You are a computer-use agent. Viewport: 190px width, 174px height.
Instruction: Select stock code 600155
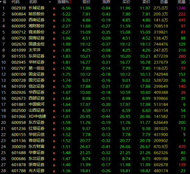coord(19,135)
